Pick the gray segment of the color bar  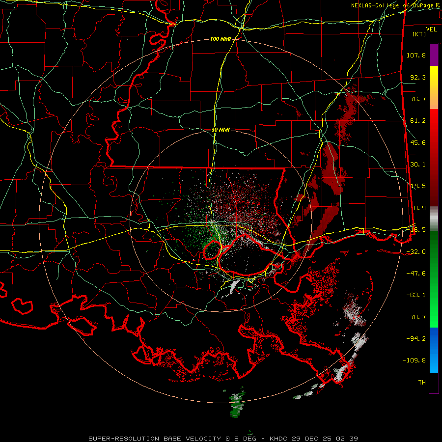434,218
